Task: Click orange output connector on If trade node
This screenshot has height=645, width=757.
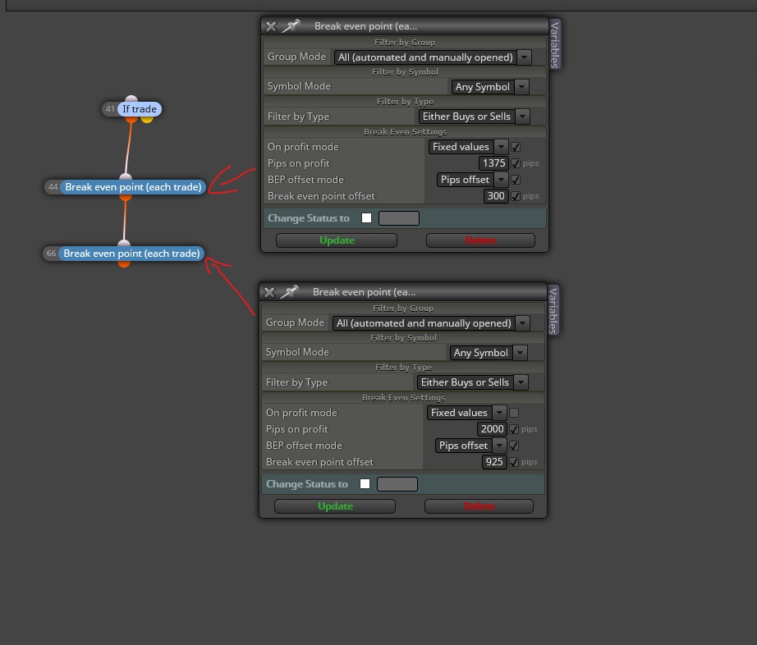Action: tap(131, 119)
